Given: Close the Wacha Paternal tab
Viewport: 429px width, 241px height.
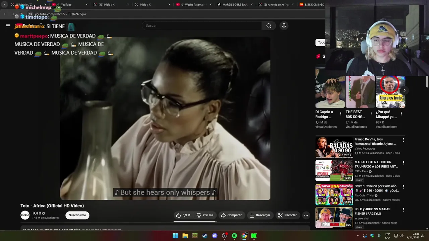Looking at the screenshot, I should tap(211, 5).
